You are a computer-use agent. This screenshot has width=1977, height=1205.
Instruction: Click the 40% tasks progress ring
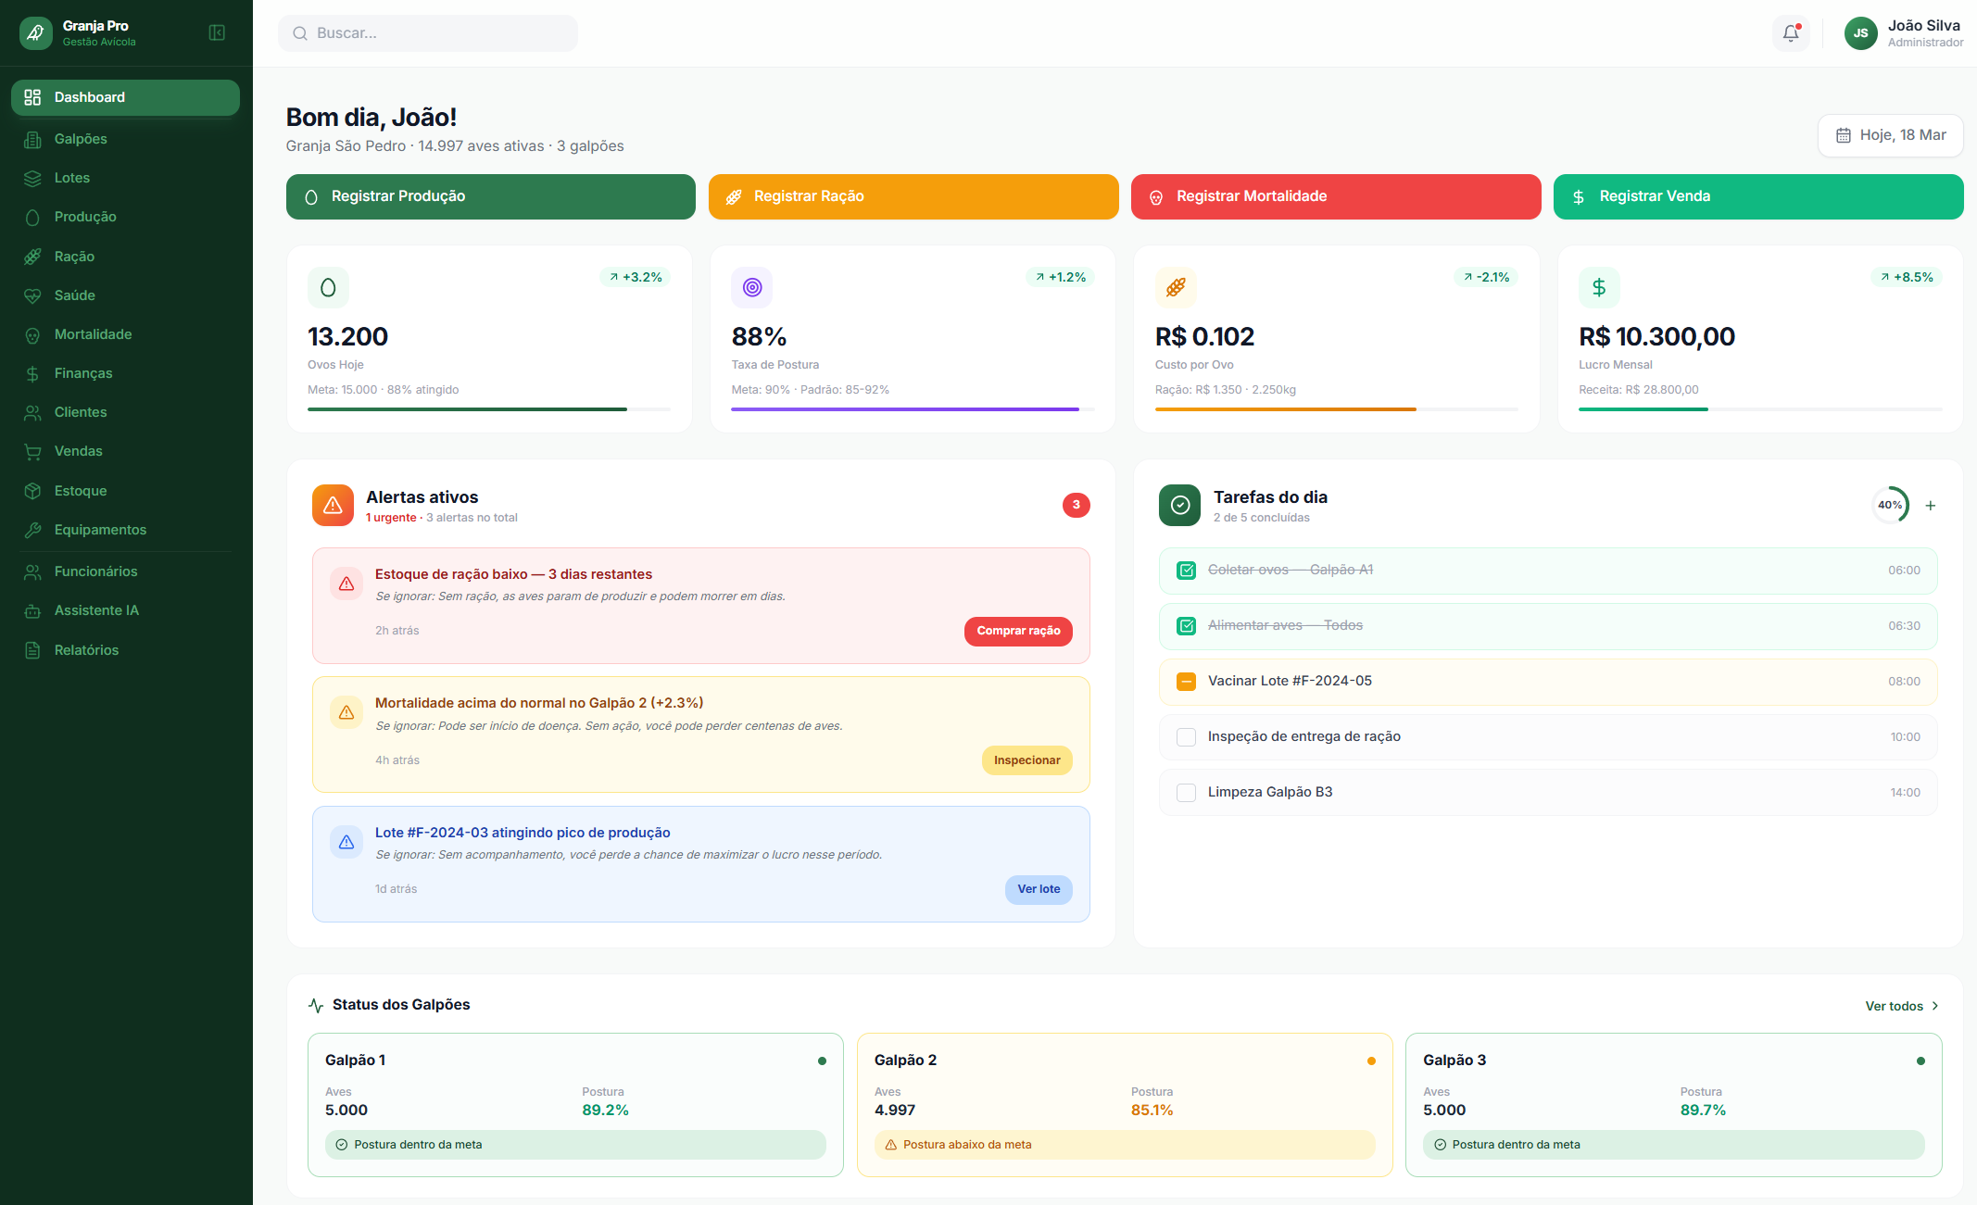point(1891,505)
